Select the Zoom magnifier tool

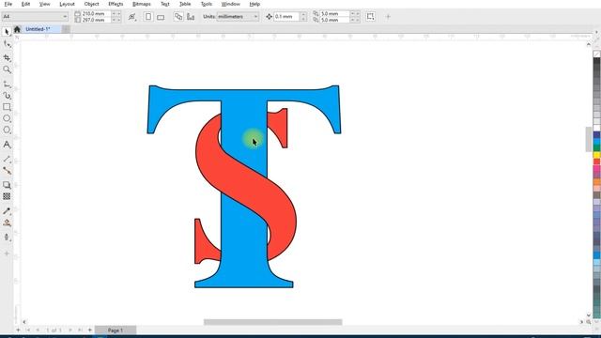tap(7, 69)
